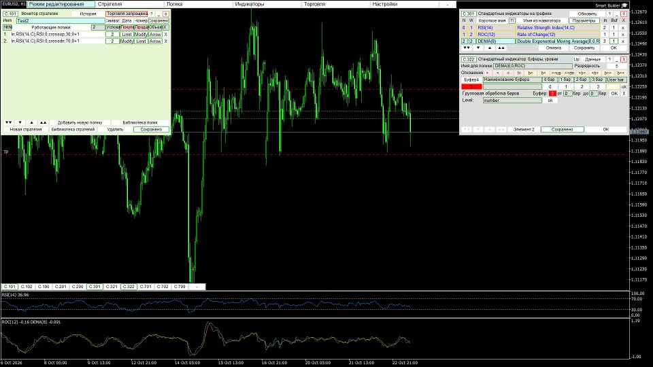Move logic to top in strategy monitor

pos(43,123)
